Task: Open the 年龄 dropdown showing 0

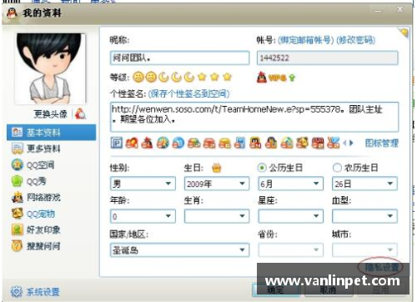Action: 143,216
